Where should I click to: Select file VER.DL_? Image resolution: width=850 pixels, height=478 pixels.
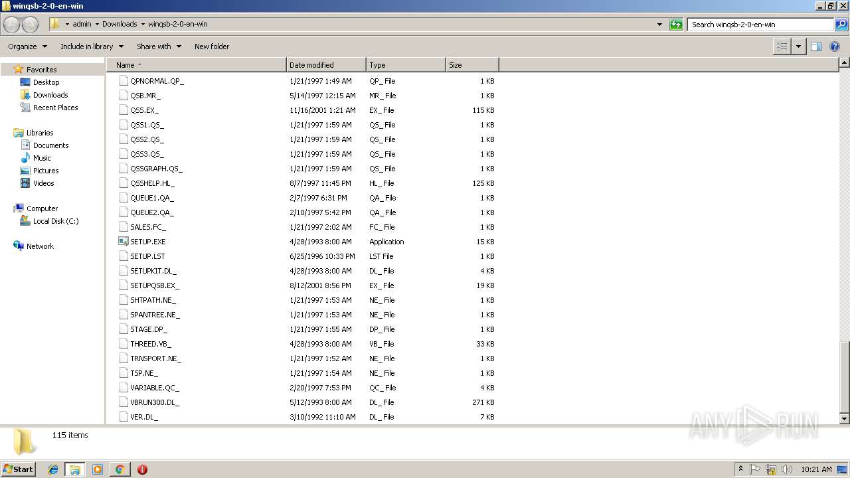[144, 417]
